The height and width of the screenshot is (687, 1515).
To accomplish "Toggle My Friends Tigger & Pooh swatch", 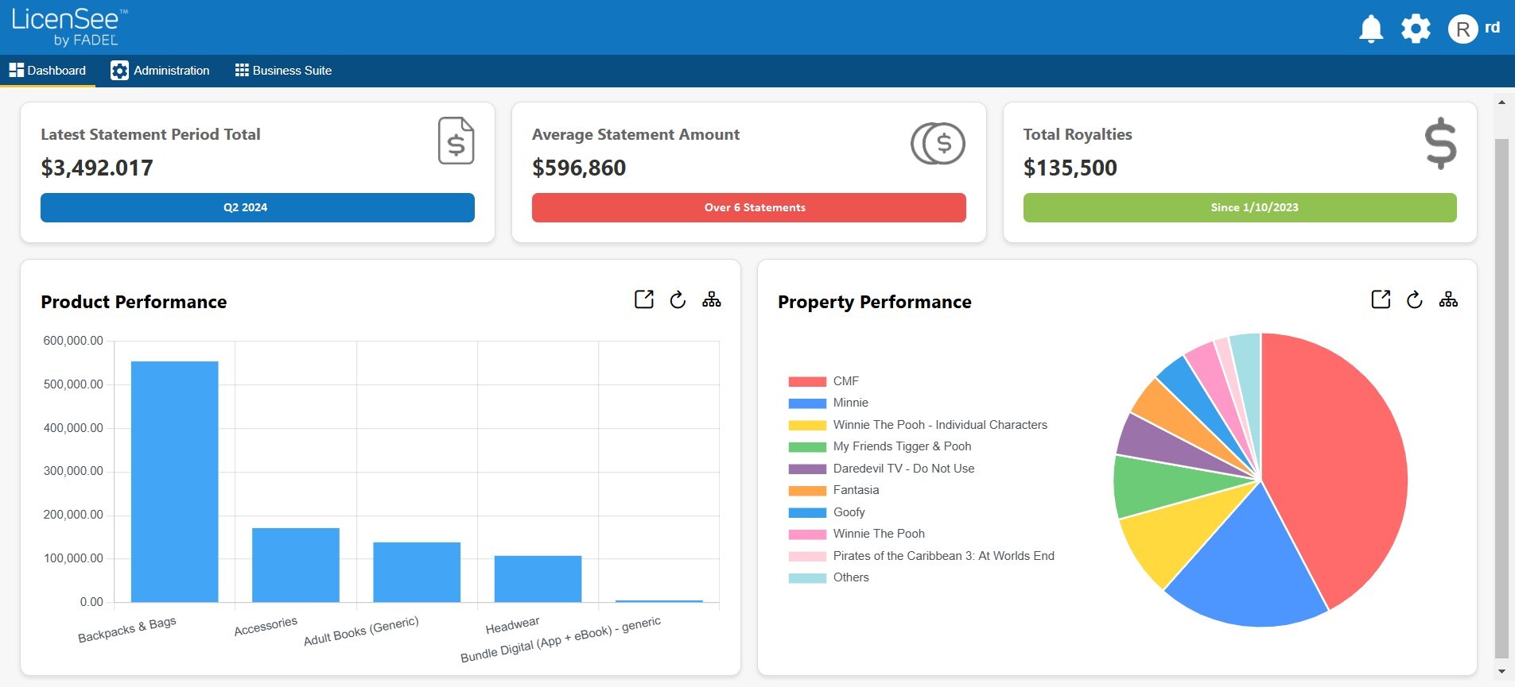I will click(x=807, y=446).
